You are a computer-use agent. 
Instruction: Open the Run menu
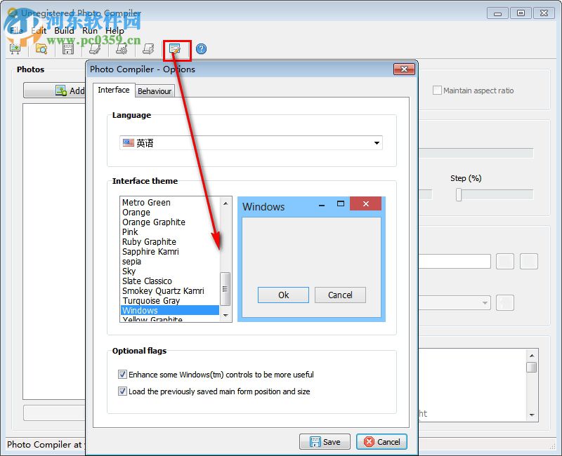pos(90,31)
